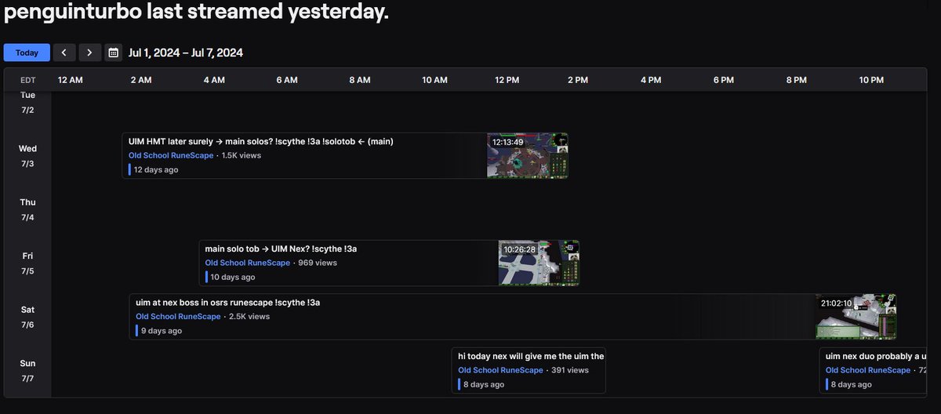Open stream titled uim nex duo probably

(x=876, y=356)
